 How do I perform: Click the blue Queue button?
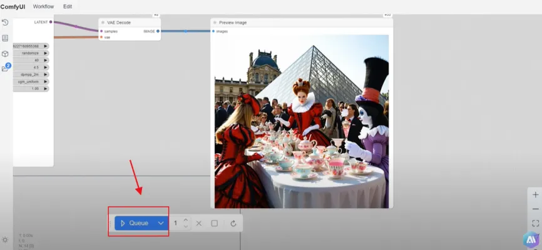pos(134,223)
